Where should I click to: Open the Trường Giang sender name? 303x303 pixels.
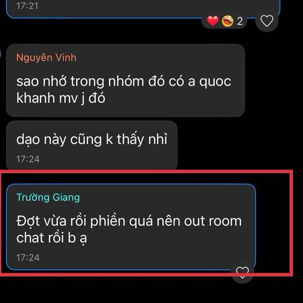48,197
